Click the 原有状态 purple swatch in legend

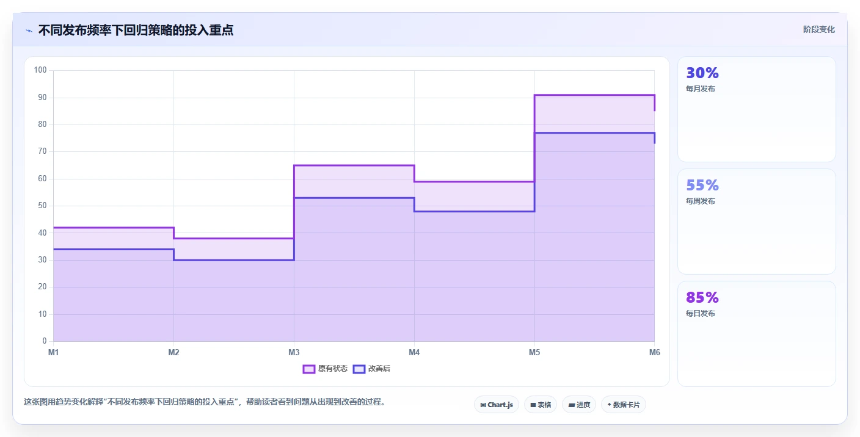(309, 369)
